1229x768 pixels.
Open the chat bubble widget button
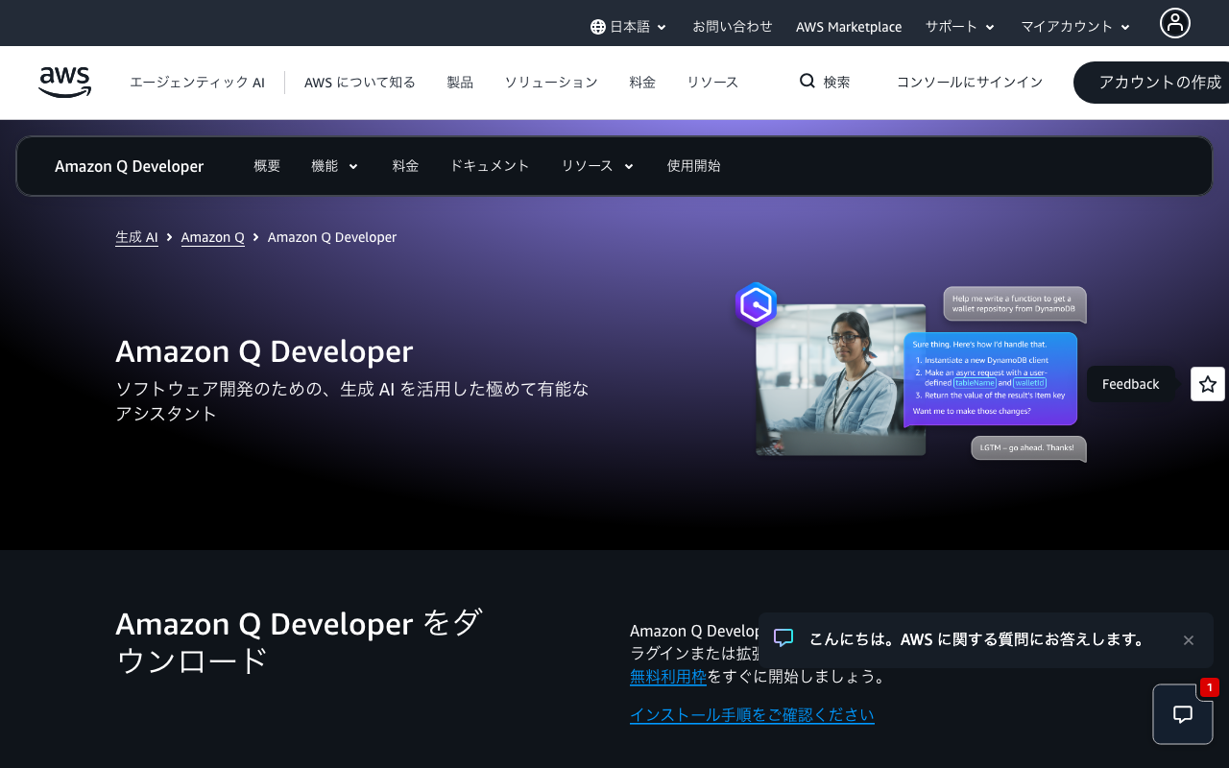point(1183,714)
